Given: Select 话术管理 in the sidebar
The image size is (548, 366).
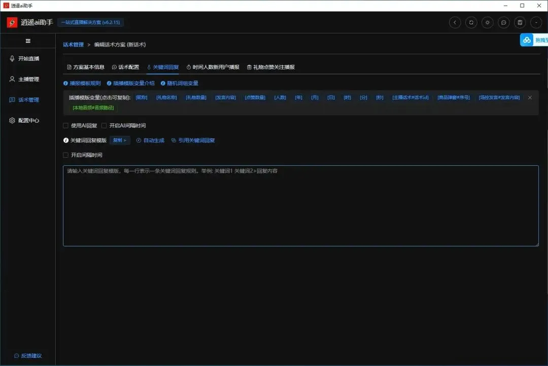Looking at the screenshot, I should 27,100.
